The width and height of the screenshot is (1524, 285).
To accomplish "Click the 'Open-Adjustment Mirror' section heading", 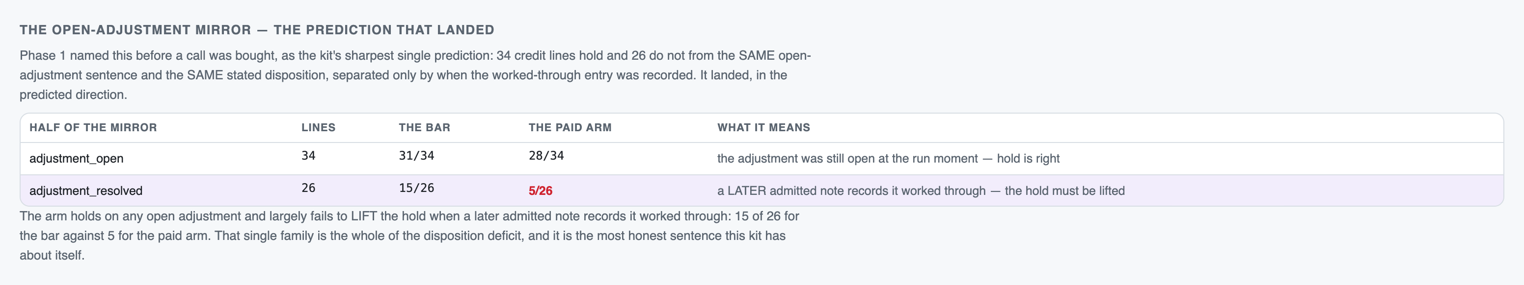I will pyautogui.click(x=257, y=30).
